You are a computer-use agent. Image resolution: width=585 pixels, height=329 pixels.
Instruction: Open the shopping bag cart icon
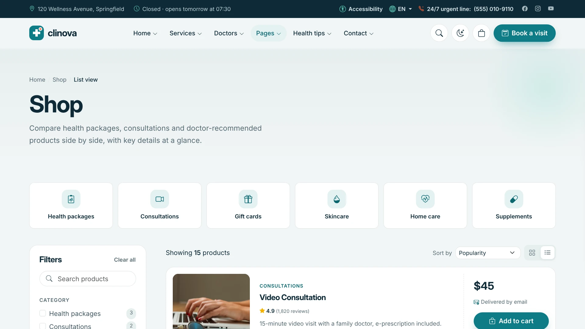[481, 33]
